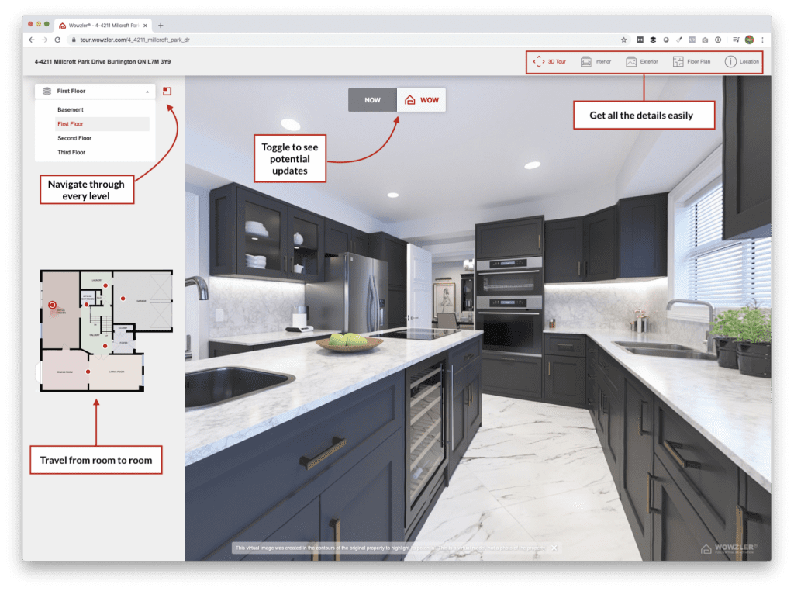The width and height of the screenshot is (794, 591).
Task: Click the Wowzler watermark logo
Action: (729, 550)
